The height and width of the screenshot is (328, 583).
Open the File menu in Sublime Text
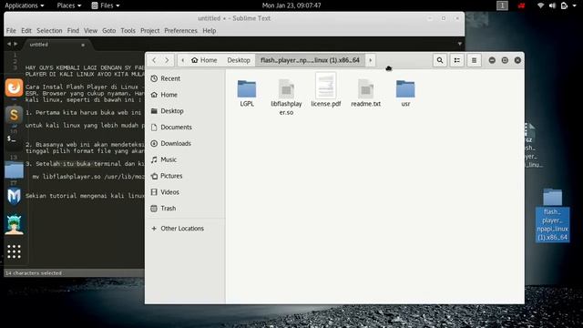[x=11, y=30]
